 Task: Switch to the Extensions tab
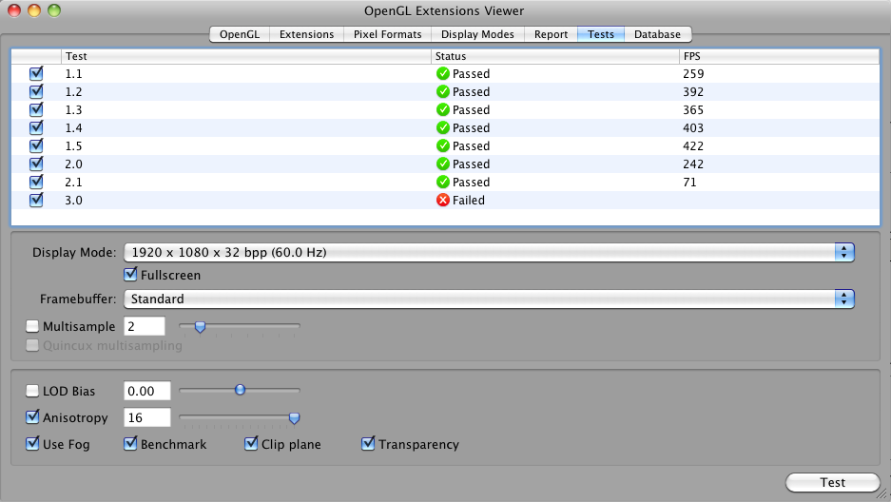coord(306,34)
